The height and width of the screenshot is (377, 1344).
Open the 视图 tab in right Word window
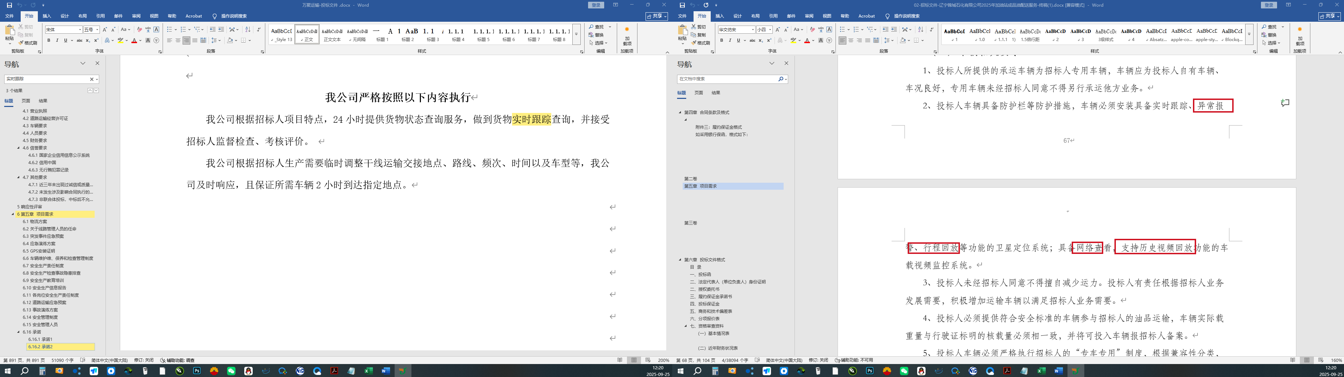click(x=827, y=16)
